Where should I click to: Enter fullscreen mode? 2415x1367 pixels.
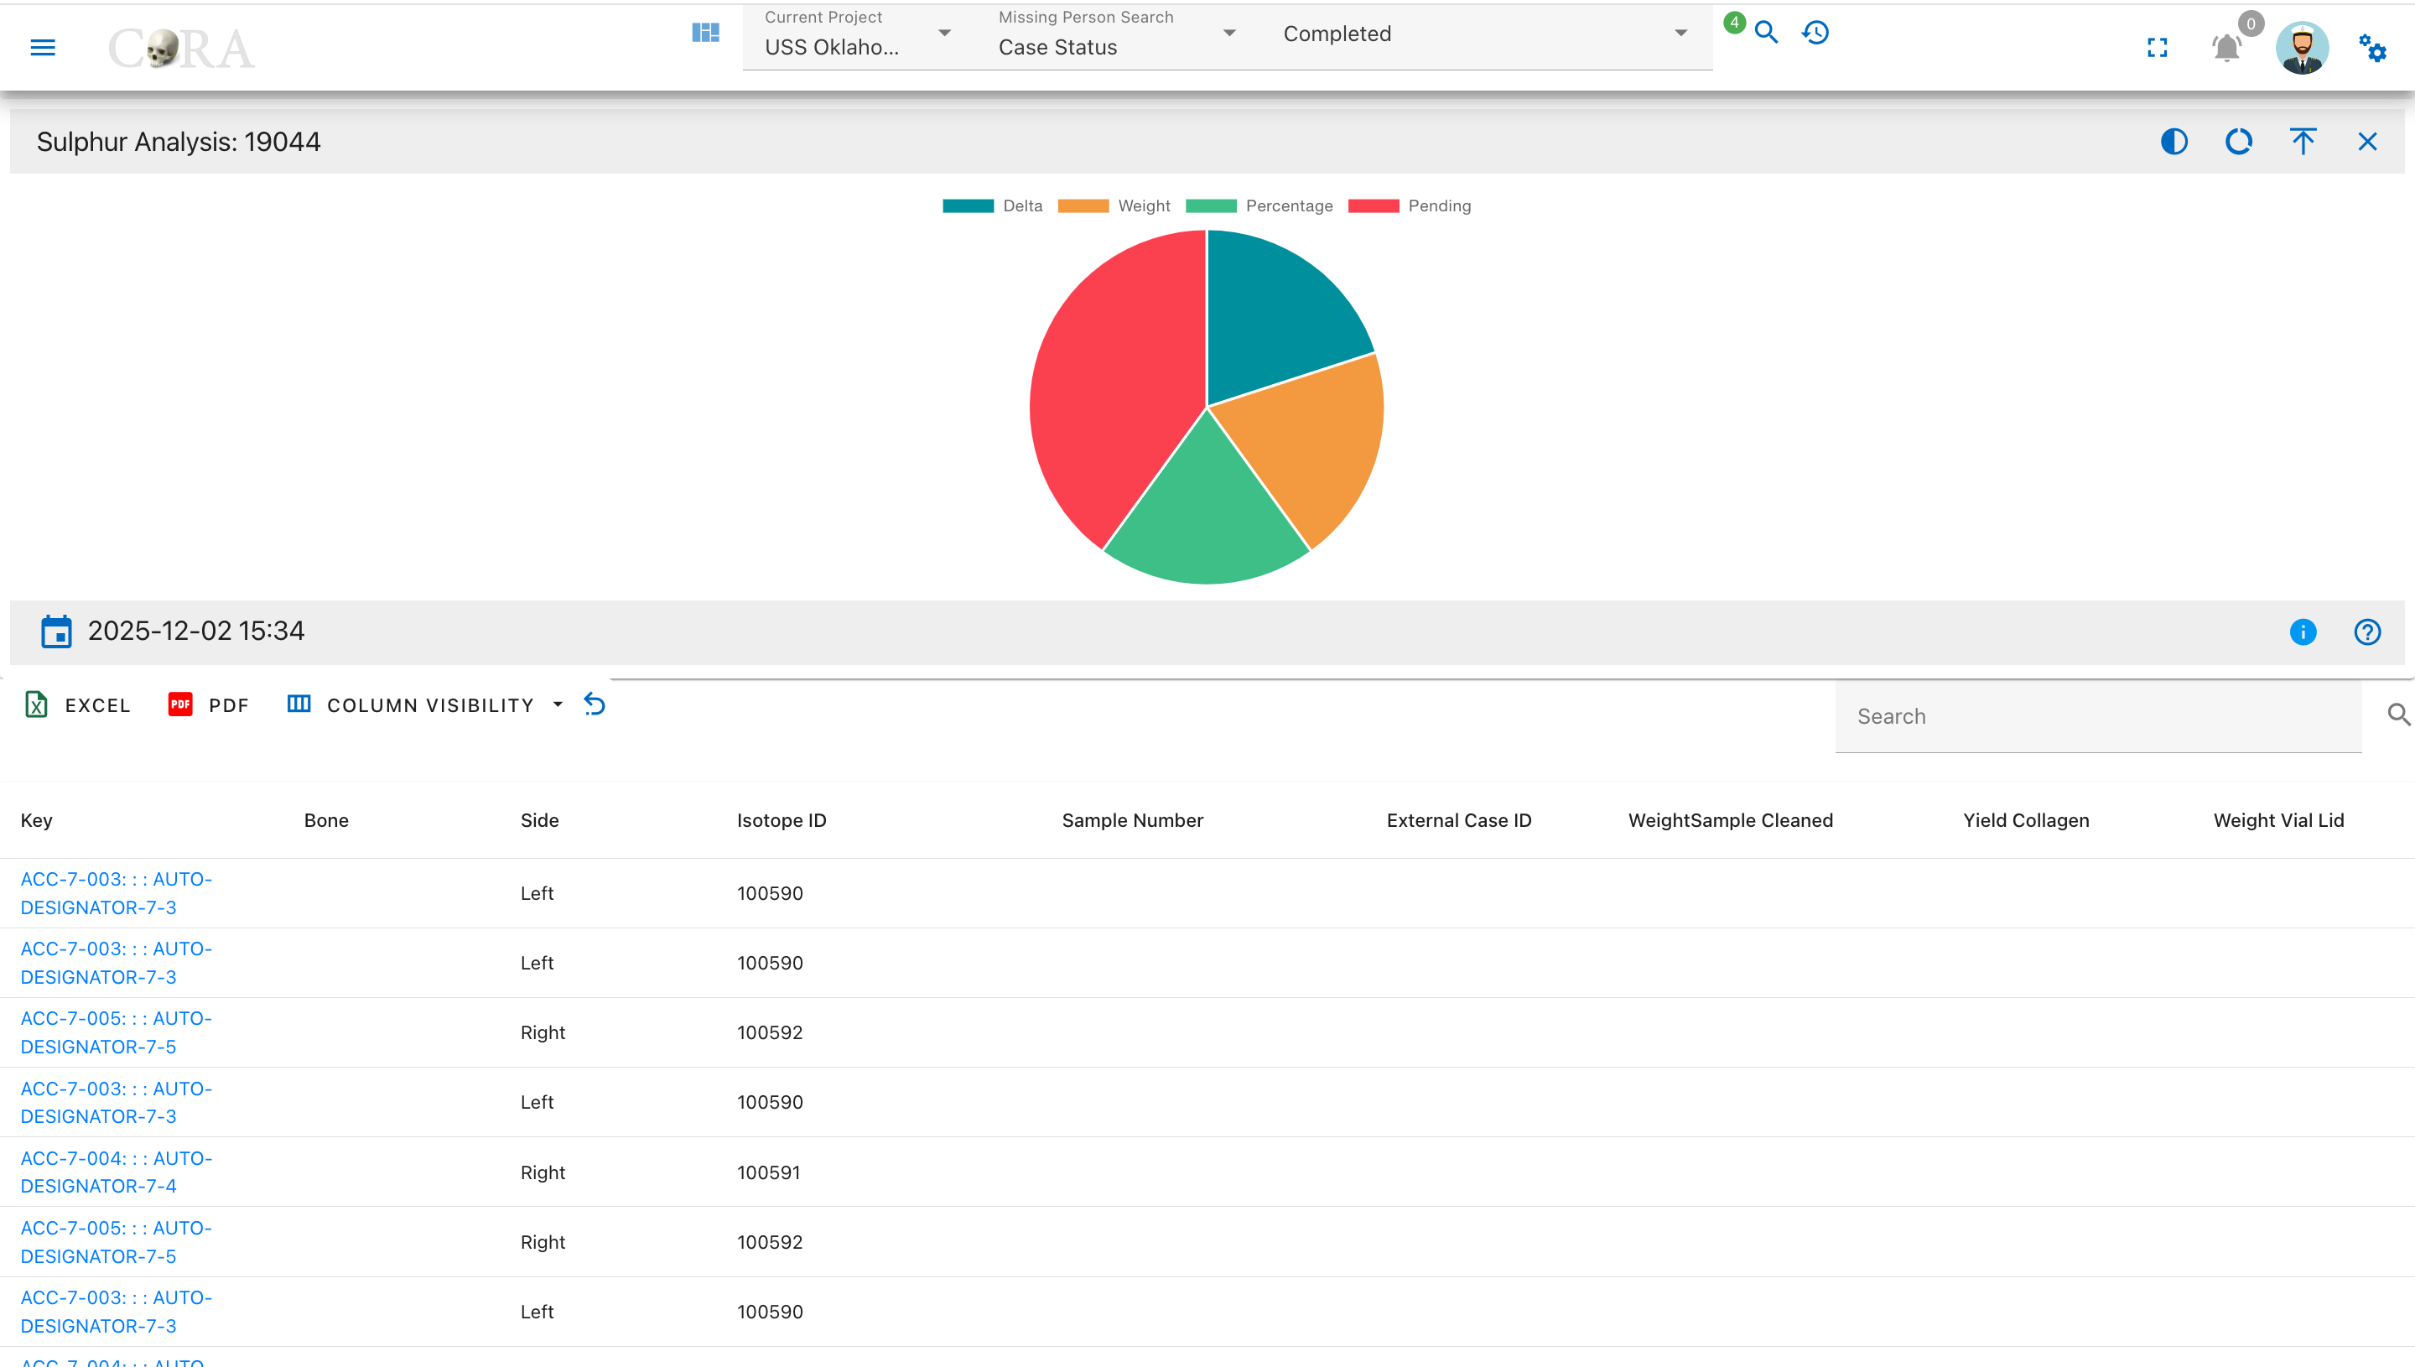click(2157, 47)
